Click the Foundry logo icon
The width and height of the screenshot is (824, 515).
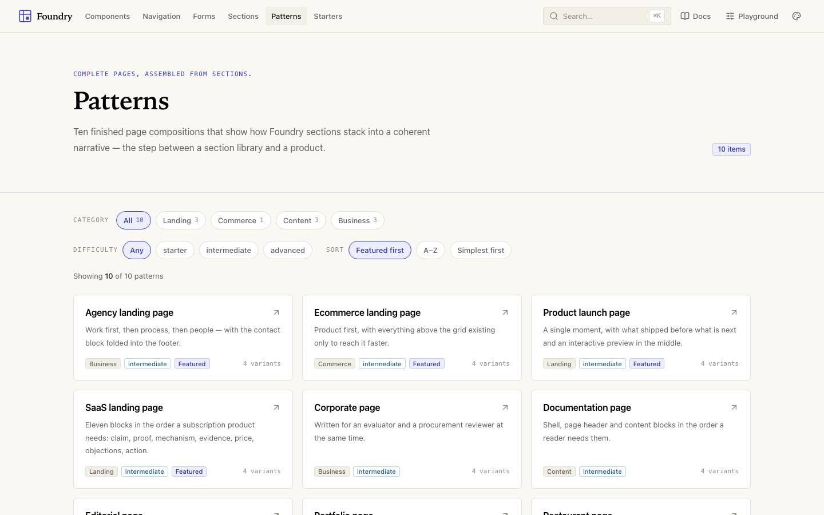click(x=25, y=16)
